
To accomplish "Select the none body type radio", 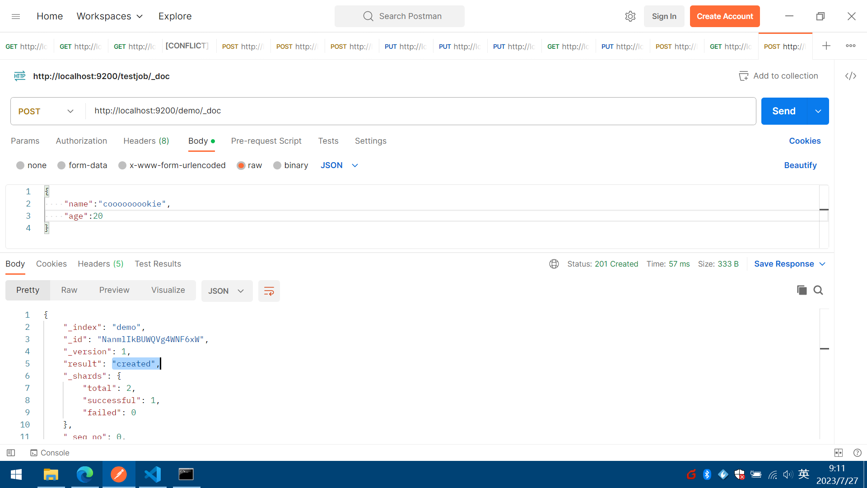I will point(20,165).
